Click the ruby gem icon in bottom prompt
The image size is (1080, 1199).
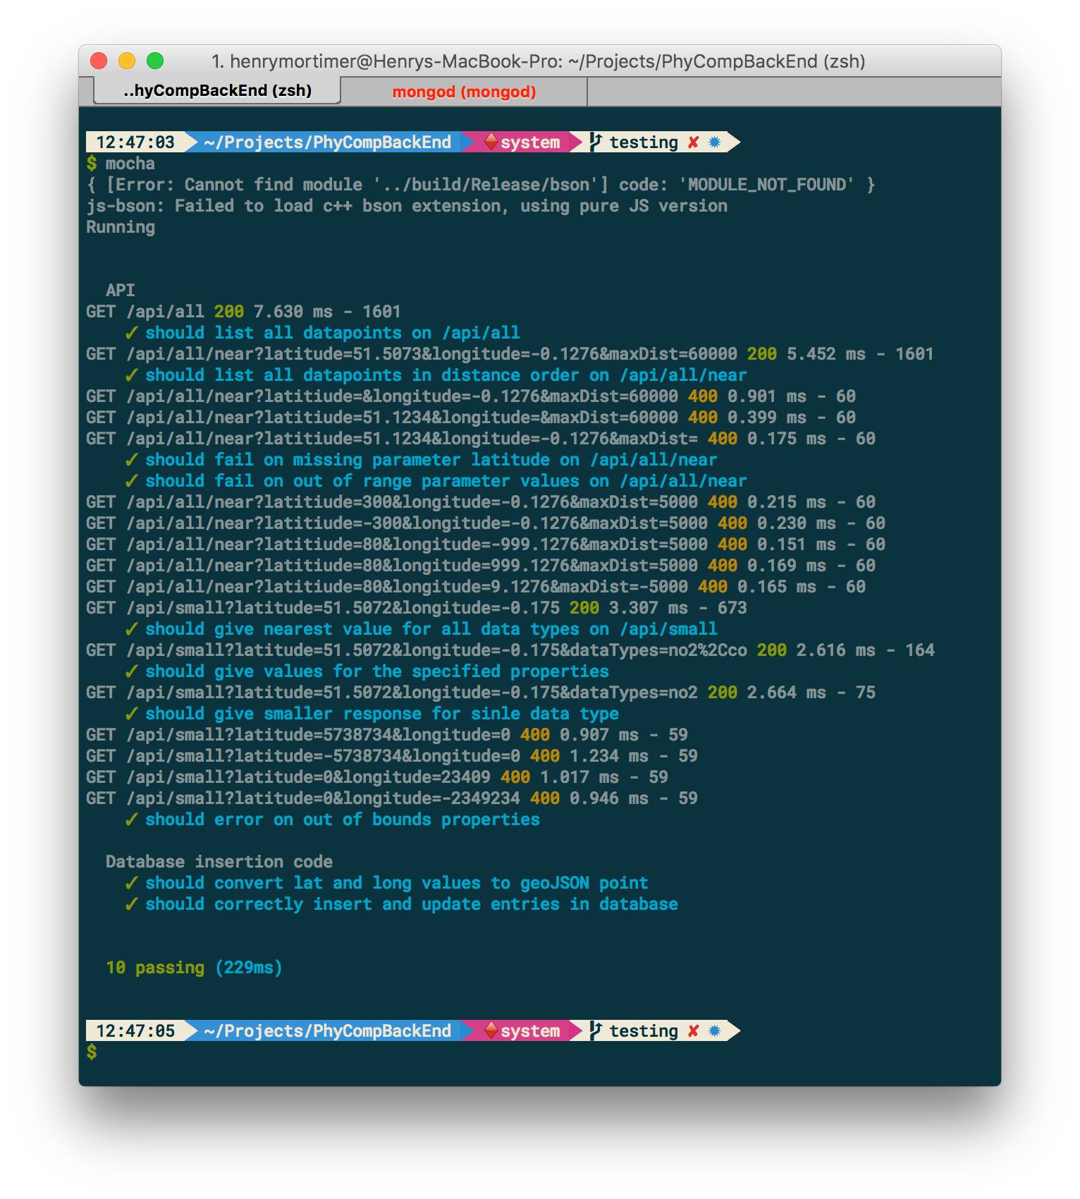click(x=491, y=1030)
